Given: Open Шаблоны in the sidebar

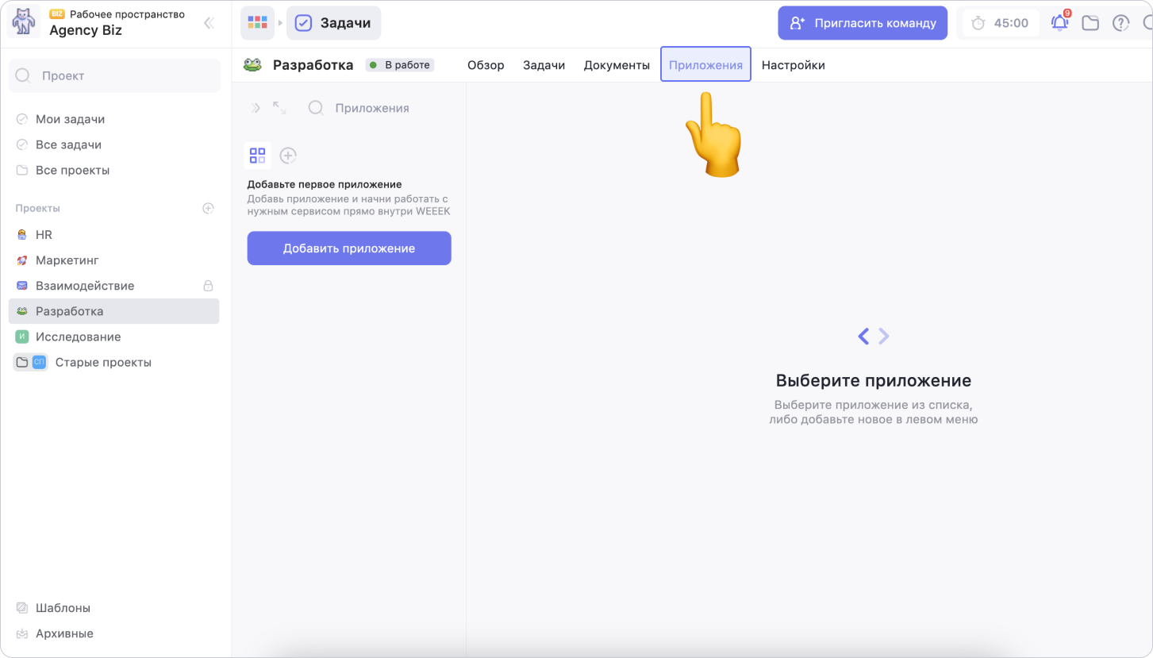Looking at the screenshot, I should tap(63, 608).
